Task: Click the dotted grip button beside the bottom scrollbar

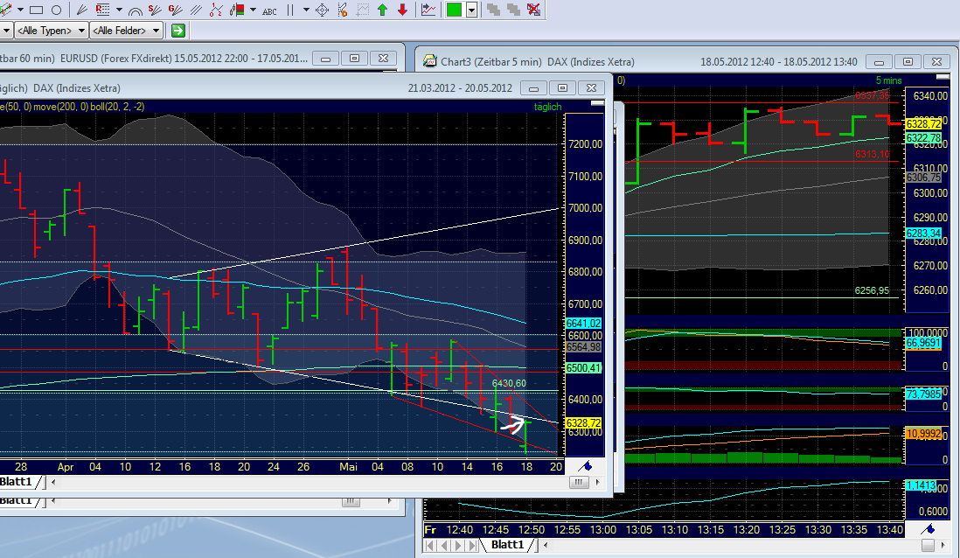Action: tap(578, 482)
